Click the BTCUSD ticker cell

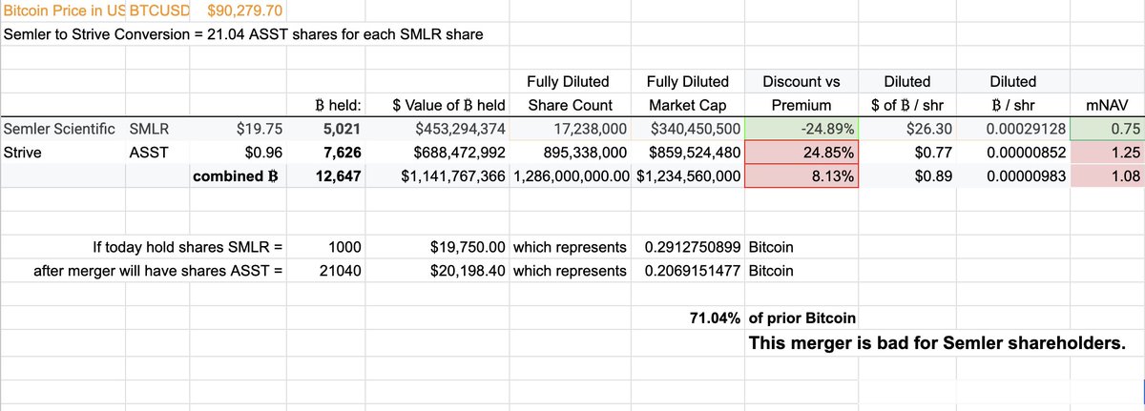click(158, 11)
